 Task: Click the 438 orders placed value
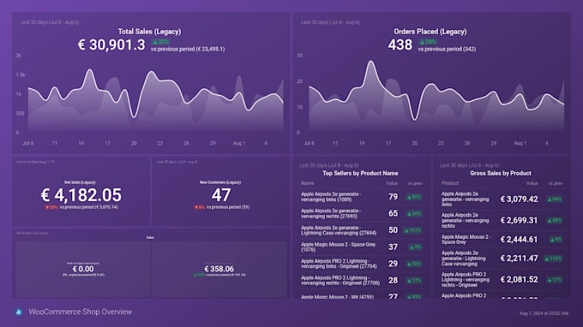(x=400, y=45)
